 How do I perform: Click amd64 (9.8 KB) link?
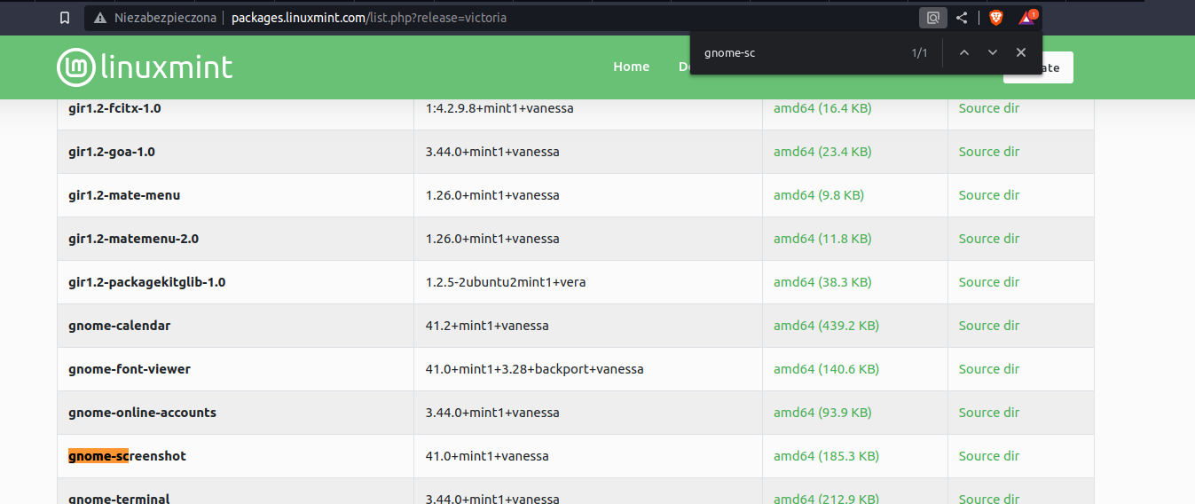[x=819, y=195]
